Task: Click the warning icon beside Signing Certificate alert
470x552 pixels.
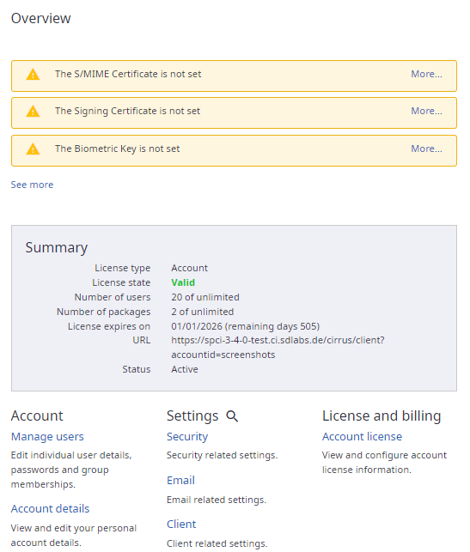Action: [x=33, y=112]
